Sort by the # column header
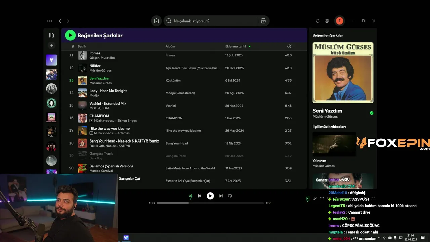This screenshot has height=242, width=430. point(73,46)
